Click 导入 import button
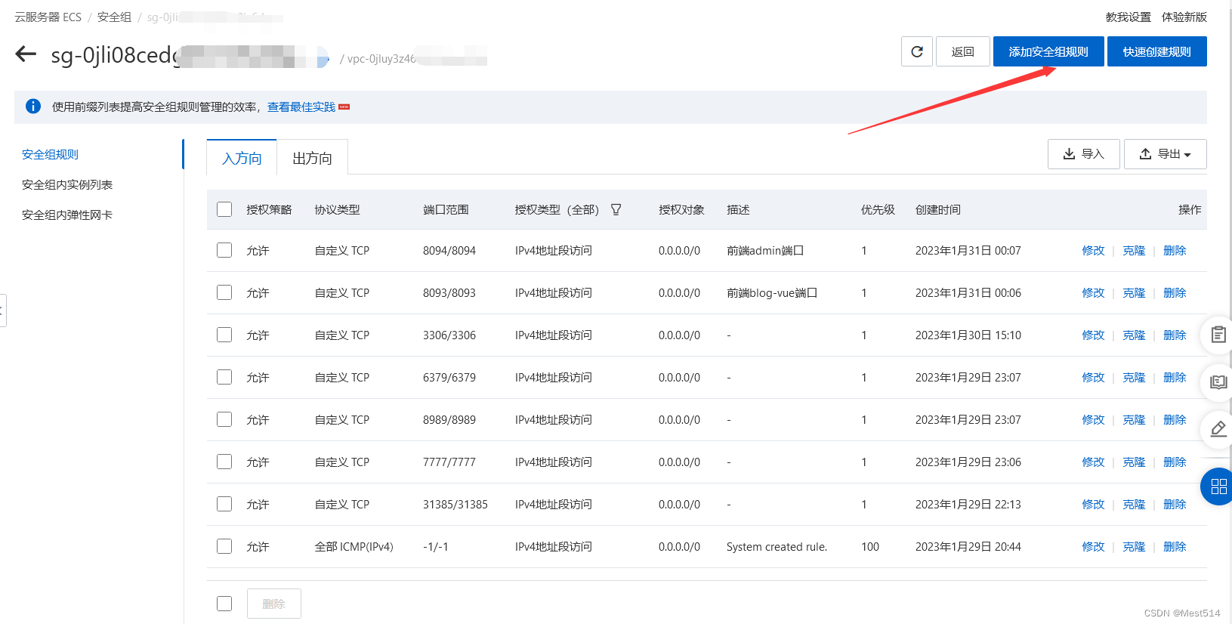 pos(1083,154)
